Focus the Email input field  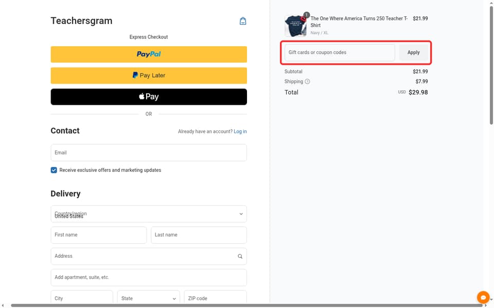[149, 152]
